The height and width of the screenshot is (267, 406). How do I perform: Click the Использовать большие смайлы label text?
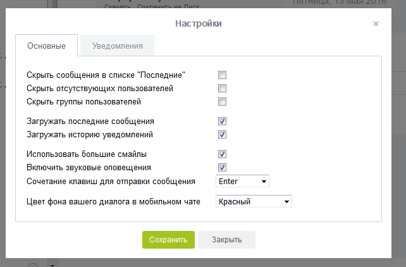tap(87, 154)
